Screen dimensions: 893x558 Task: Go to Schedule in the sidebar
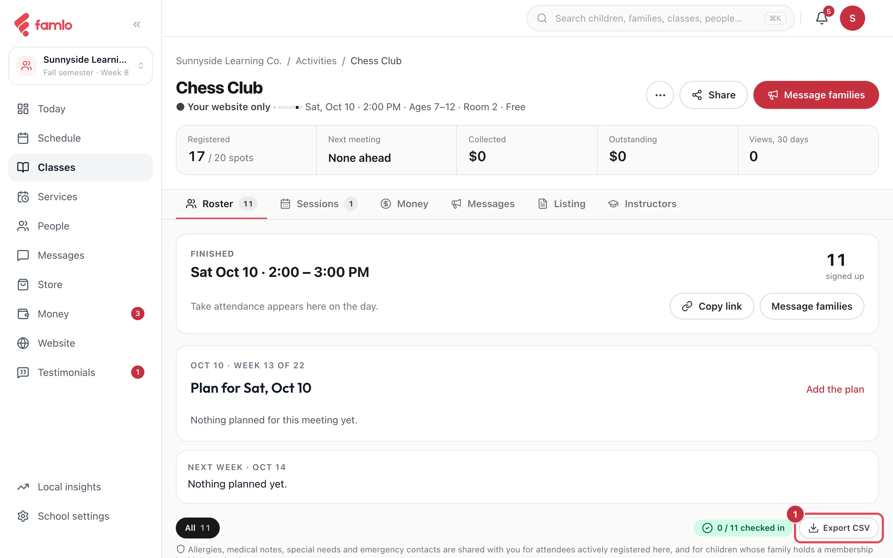tap(81, 138)
